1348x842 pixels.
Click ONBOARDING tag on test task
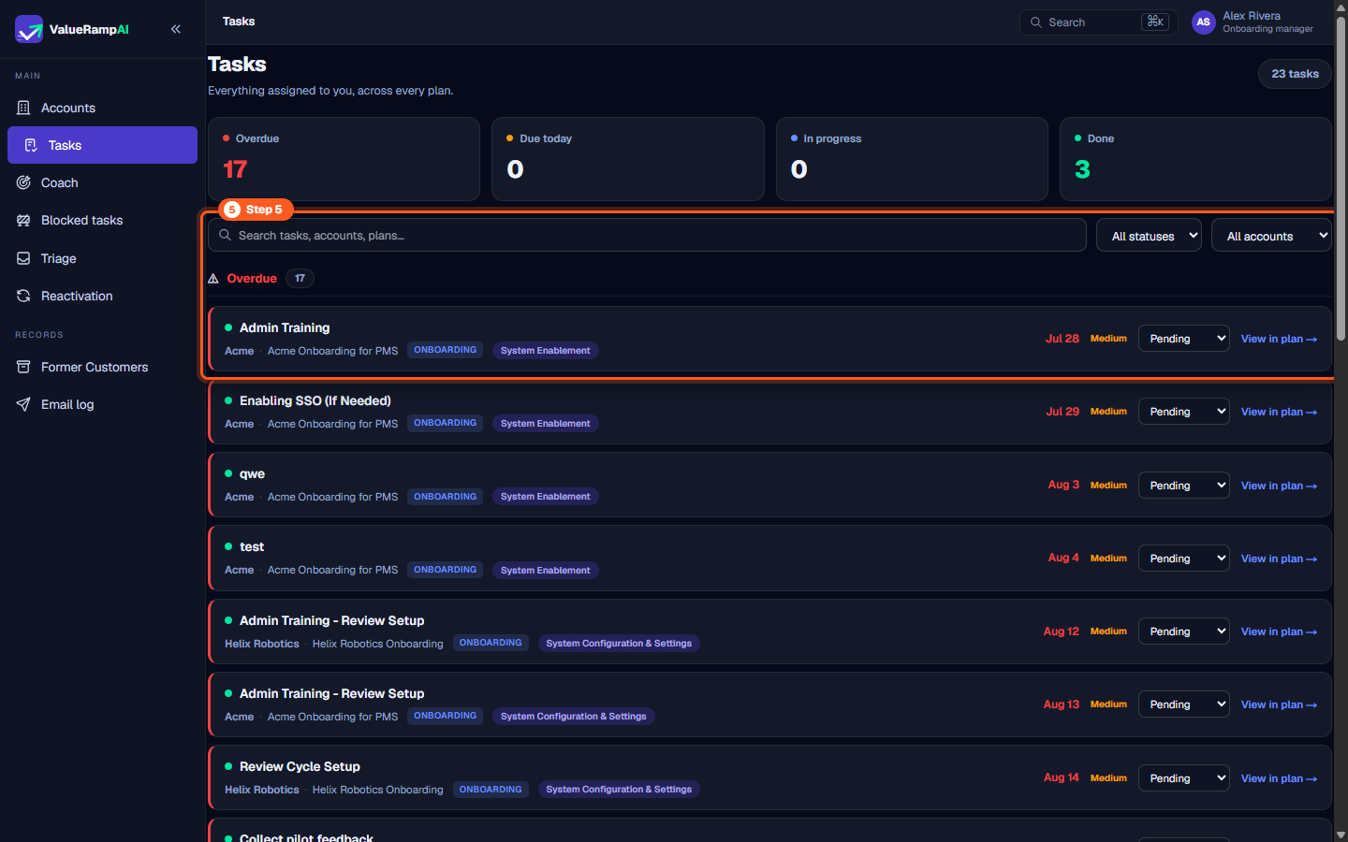(x=446, y=570)
